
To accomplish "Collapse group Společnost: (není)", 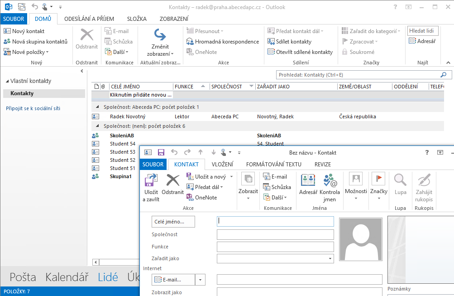I will (97, 126).
